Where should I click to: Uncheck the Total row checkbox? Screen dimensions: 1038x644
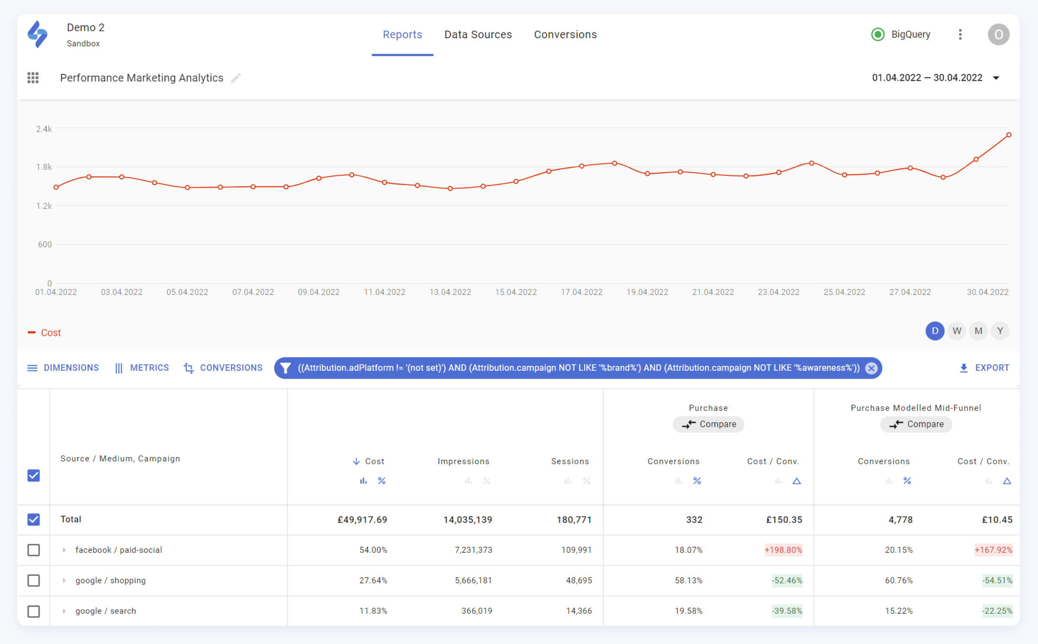coord(33,519)
